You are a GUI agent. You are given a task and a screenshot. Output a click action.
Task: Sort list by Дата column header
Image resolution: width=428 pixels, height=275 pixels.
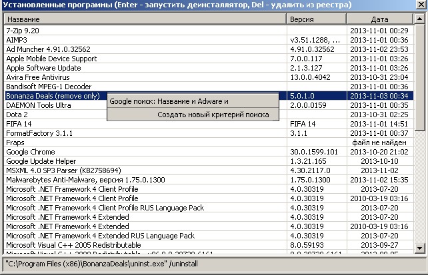coord(380,19)
